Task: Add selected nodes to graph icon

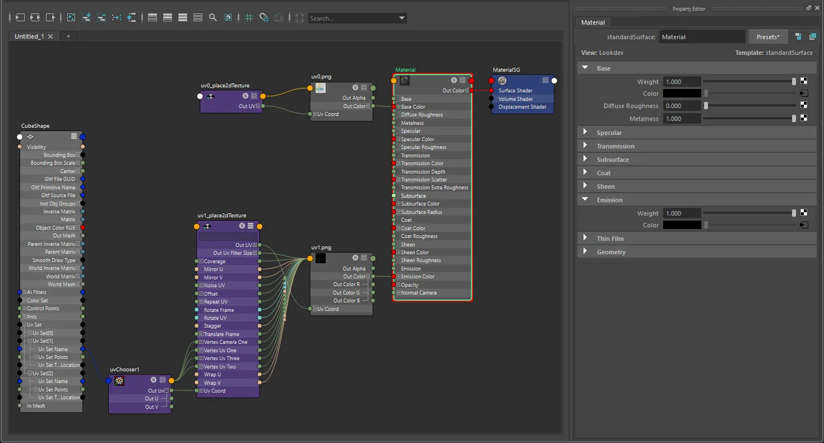Action: click(86, 18)
